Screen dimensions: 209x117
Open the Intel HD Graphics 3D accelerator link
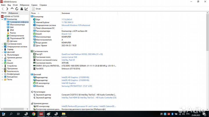69,83
